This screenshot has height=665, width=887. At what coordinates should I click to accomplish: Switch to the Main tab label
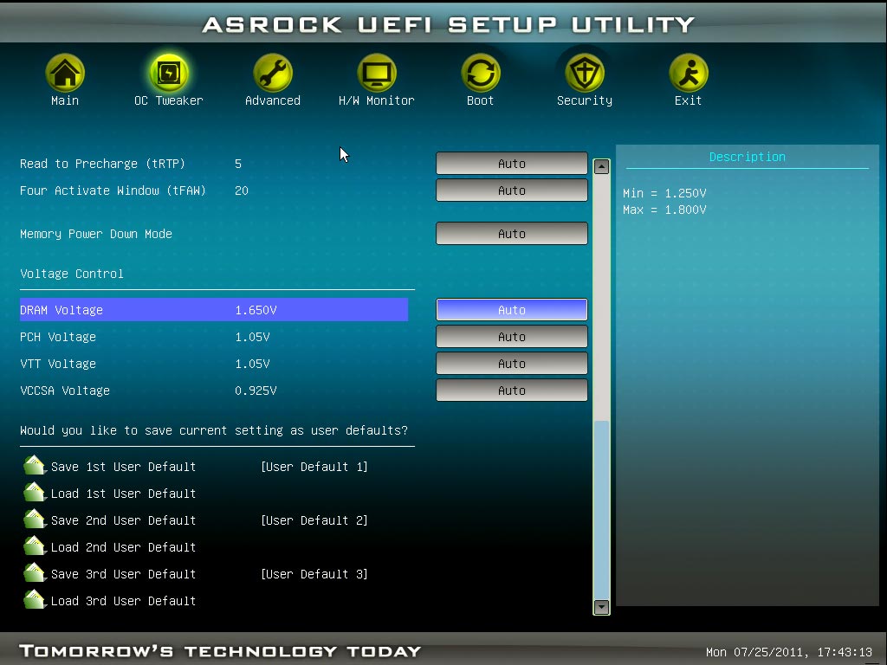65,100
